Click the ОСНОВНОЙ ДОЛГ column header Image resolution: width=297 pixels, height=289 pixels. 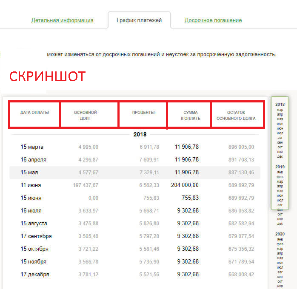pyautogui.click(x=85, y=115)
